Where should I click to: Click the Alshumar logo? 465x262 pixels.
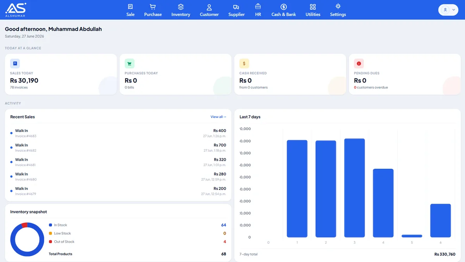pyautogui.click(x=15, y=9)
